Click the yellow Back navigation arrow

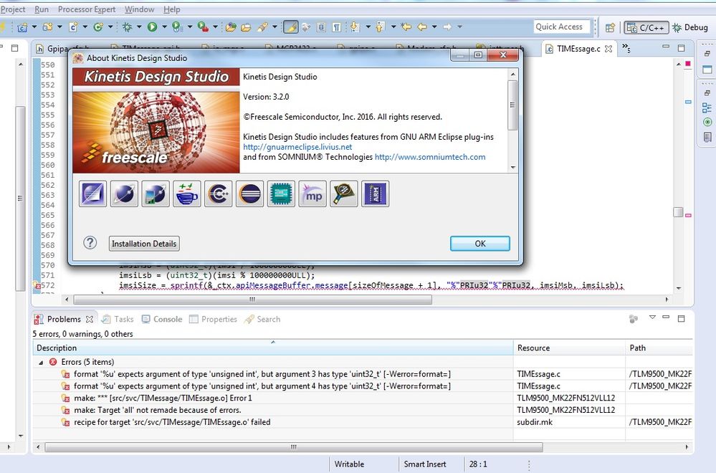click(422, 27)
